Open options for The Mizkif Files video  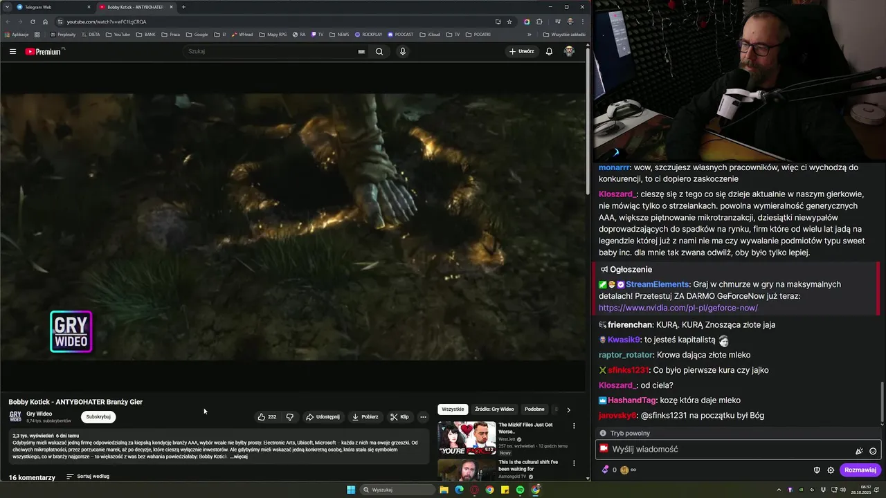(573, 426)
